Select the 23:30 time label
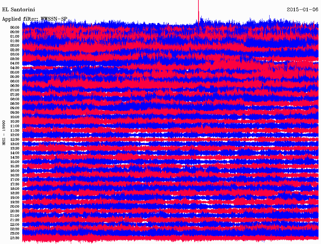 click(x=15, y=238)
